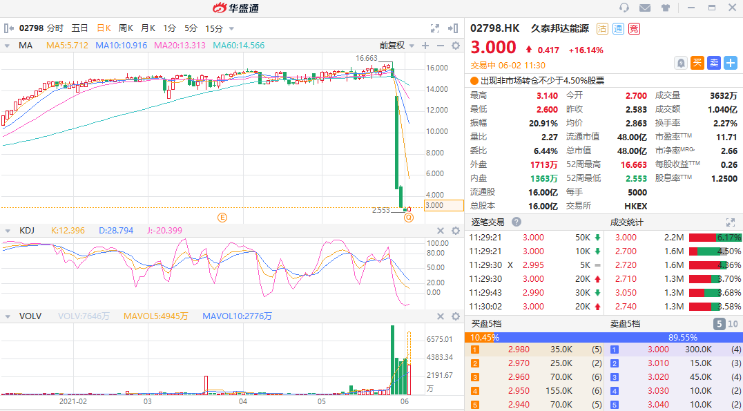Click the 卖盘5档 header

[625, 324]
